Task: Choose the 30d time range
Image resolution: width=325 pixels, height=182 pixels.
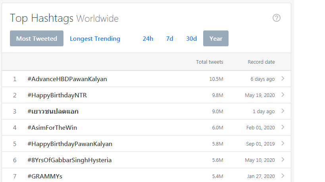Action: (191, 39)
